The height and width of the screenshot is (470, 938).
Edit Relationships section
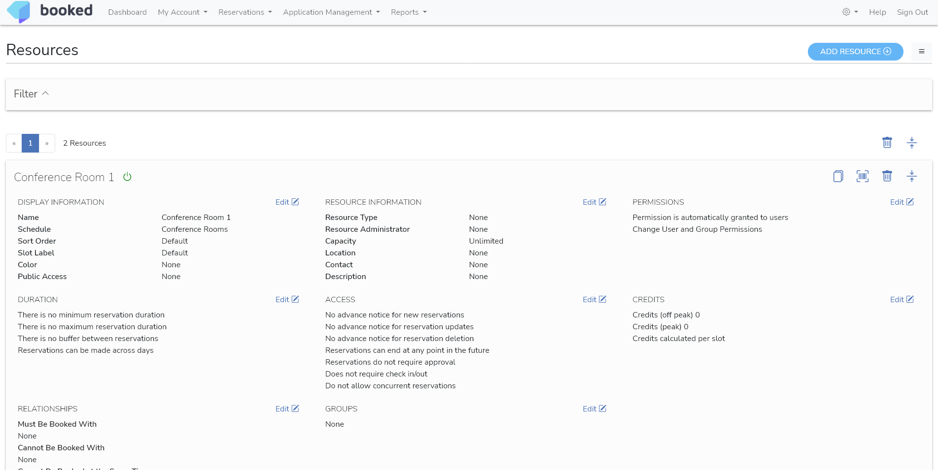pos(287,408)
